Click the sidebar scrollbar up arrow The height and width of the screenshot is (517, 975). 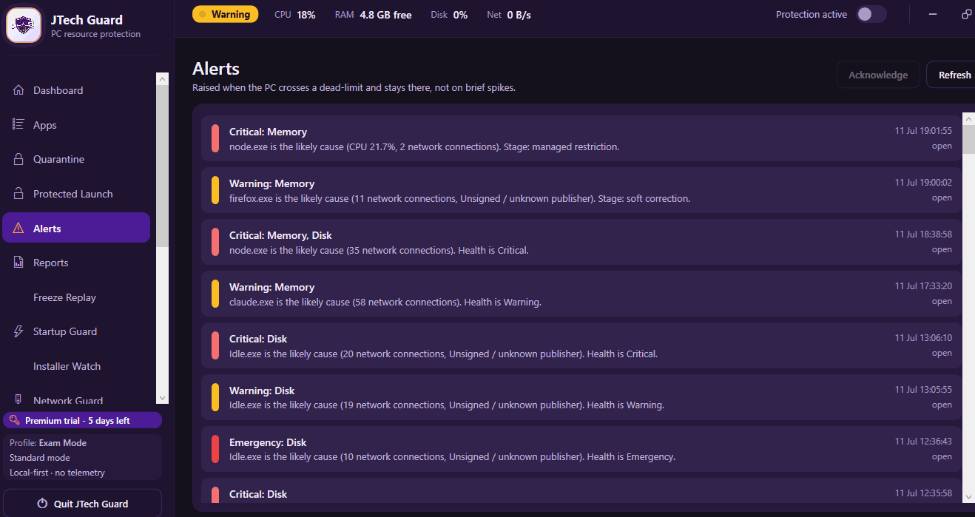pos(163,78)
